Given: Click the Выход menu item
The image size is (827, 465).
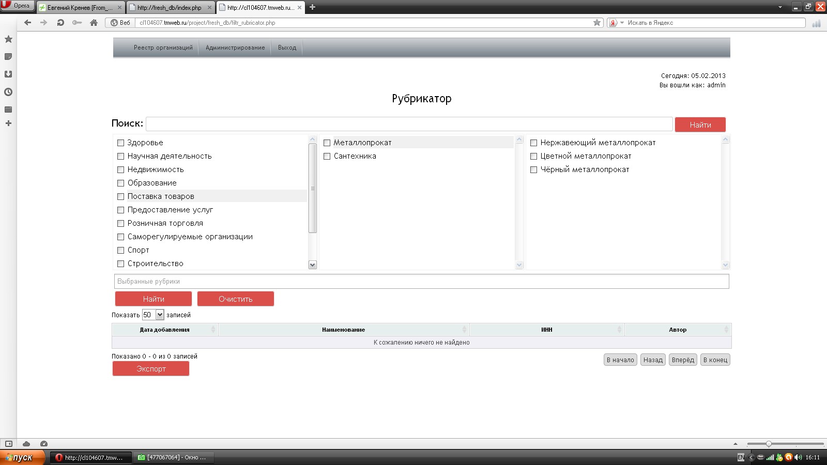Looking at the screenshot, I should point(287,48).
